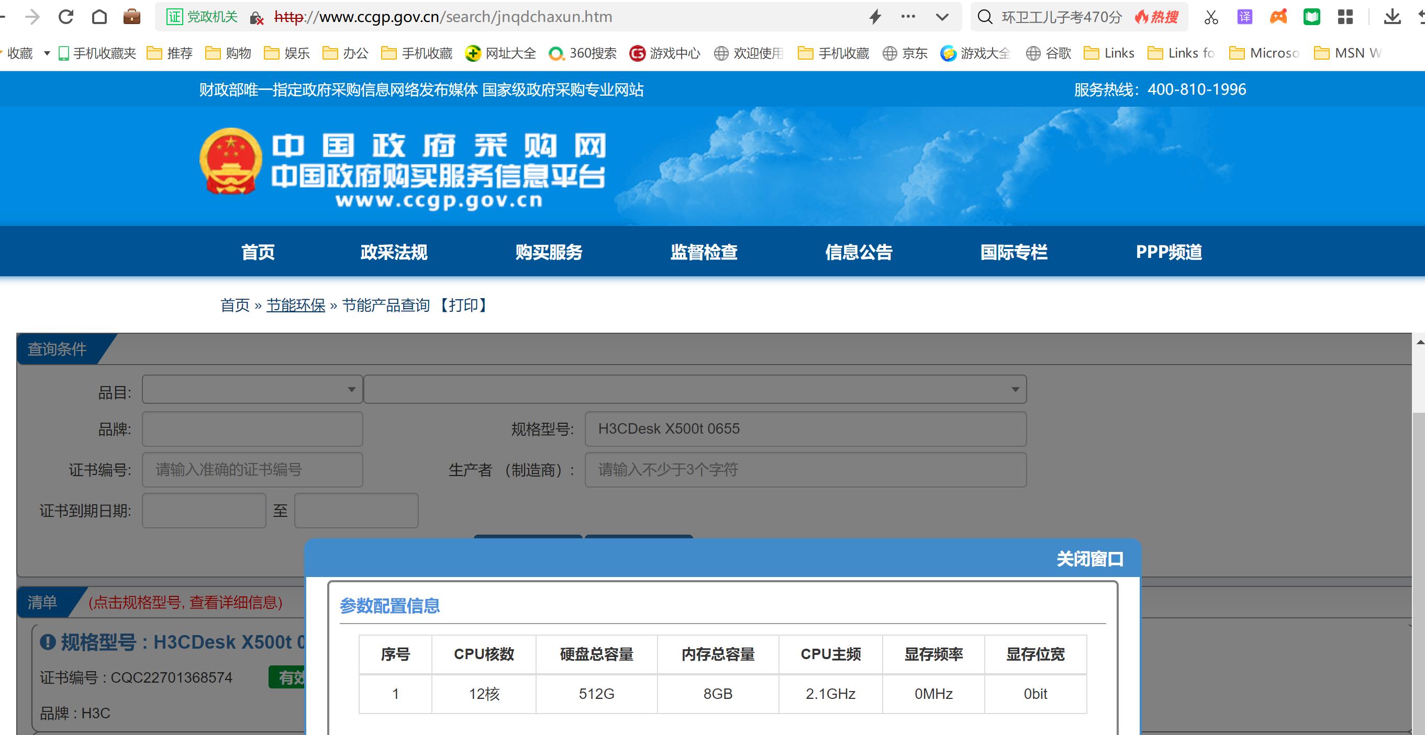The height and width of the screenshot is (735, 1425).
Task: Click the 中国政府采购网 emblem logo
Action: pyautogui.click(x=231, y=161)
